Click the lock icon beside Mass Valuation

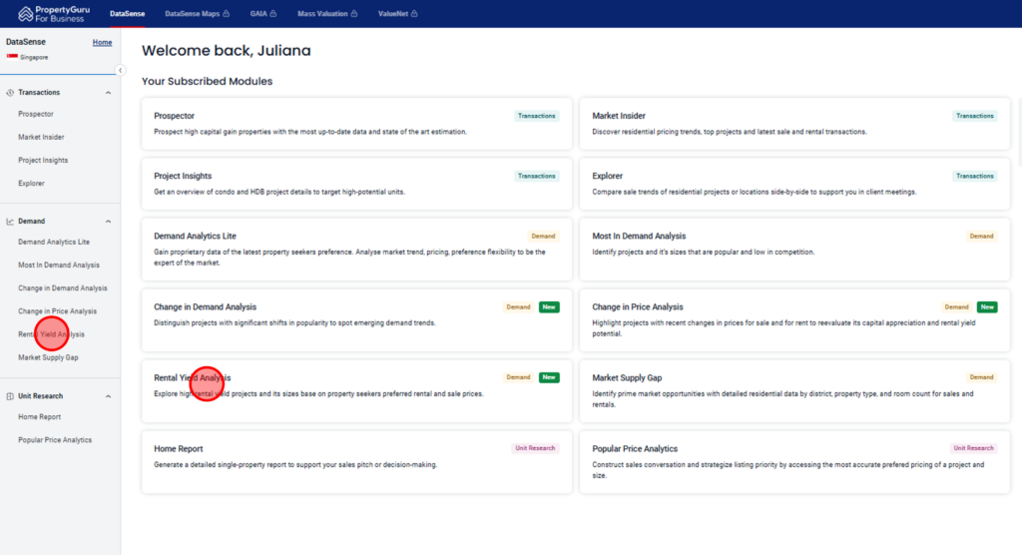[x=354, y=14]
